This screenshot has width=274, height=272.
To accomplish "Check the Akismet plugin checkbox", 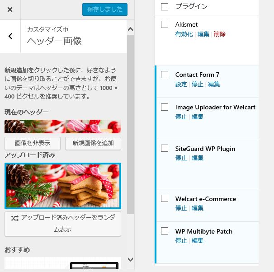I will tap(165, 24).
